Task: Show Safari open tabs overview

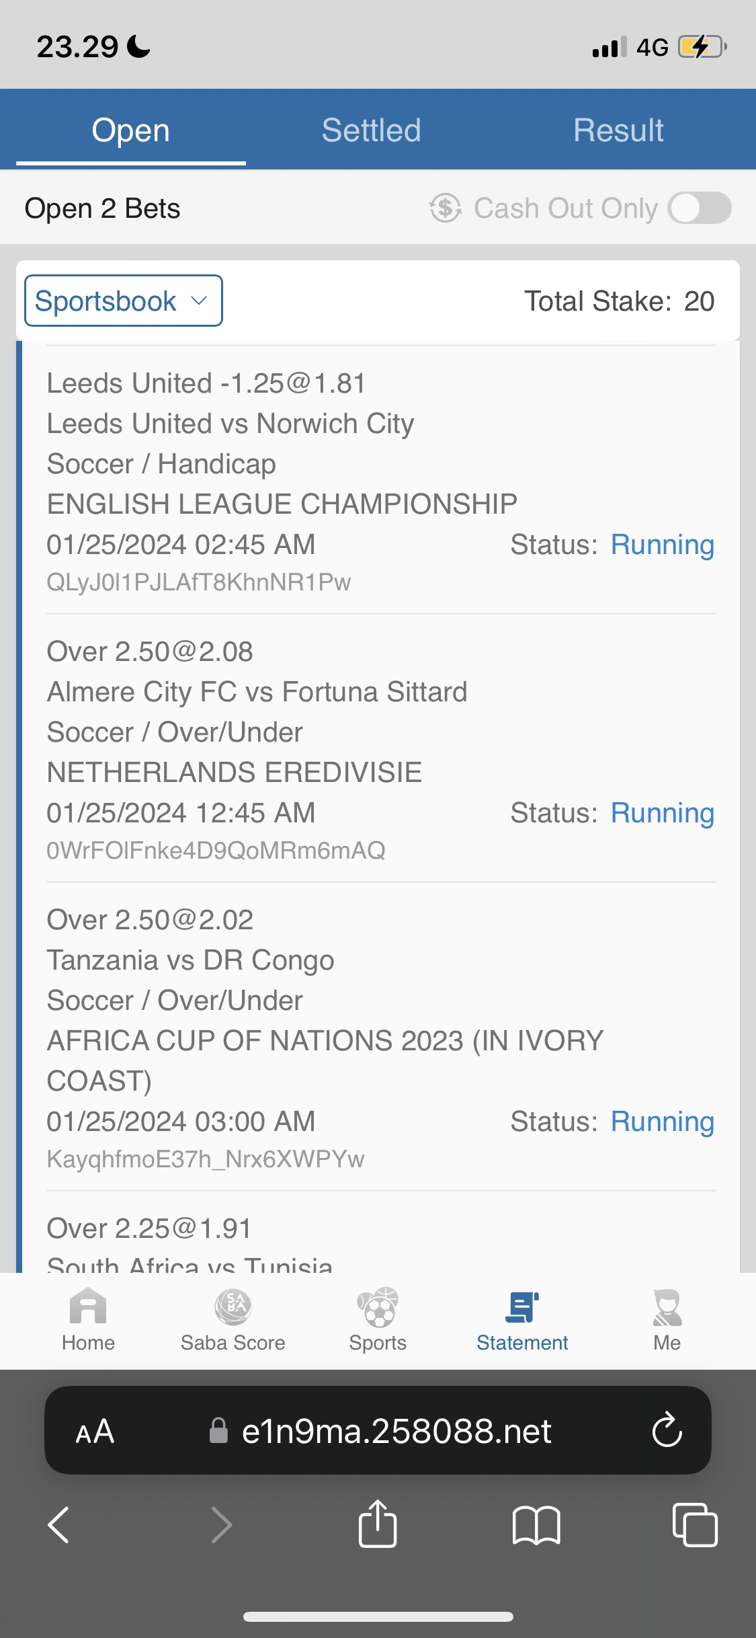Action: tap(695, 1524)
